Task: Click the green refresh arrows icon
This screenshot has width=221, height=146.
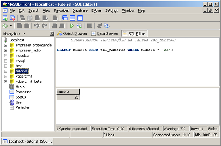Action: coord(5,26)
